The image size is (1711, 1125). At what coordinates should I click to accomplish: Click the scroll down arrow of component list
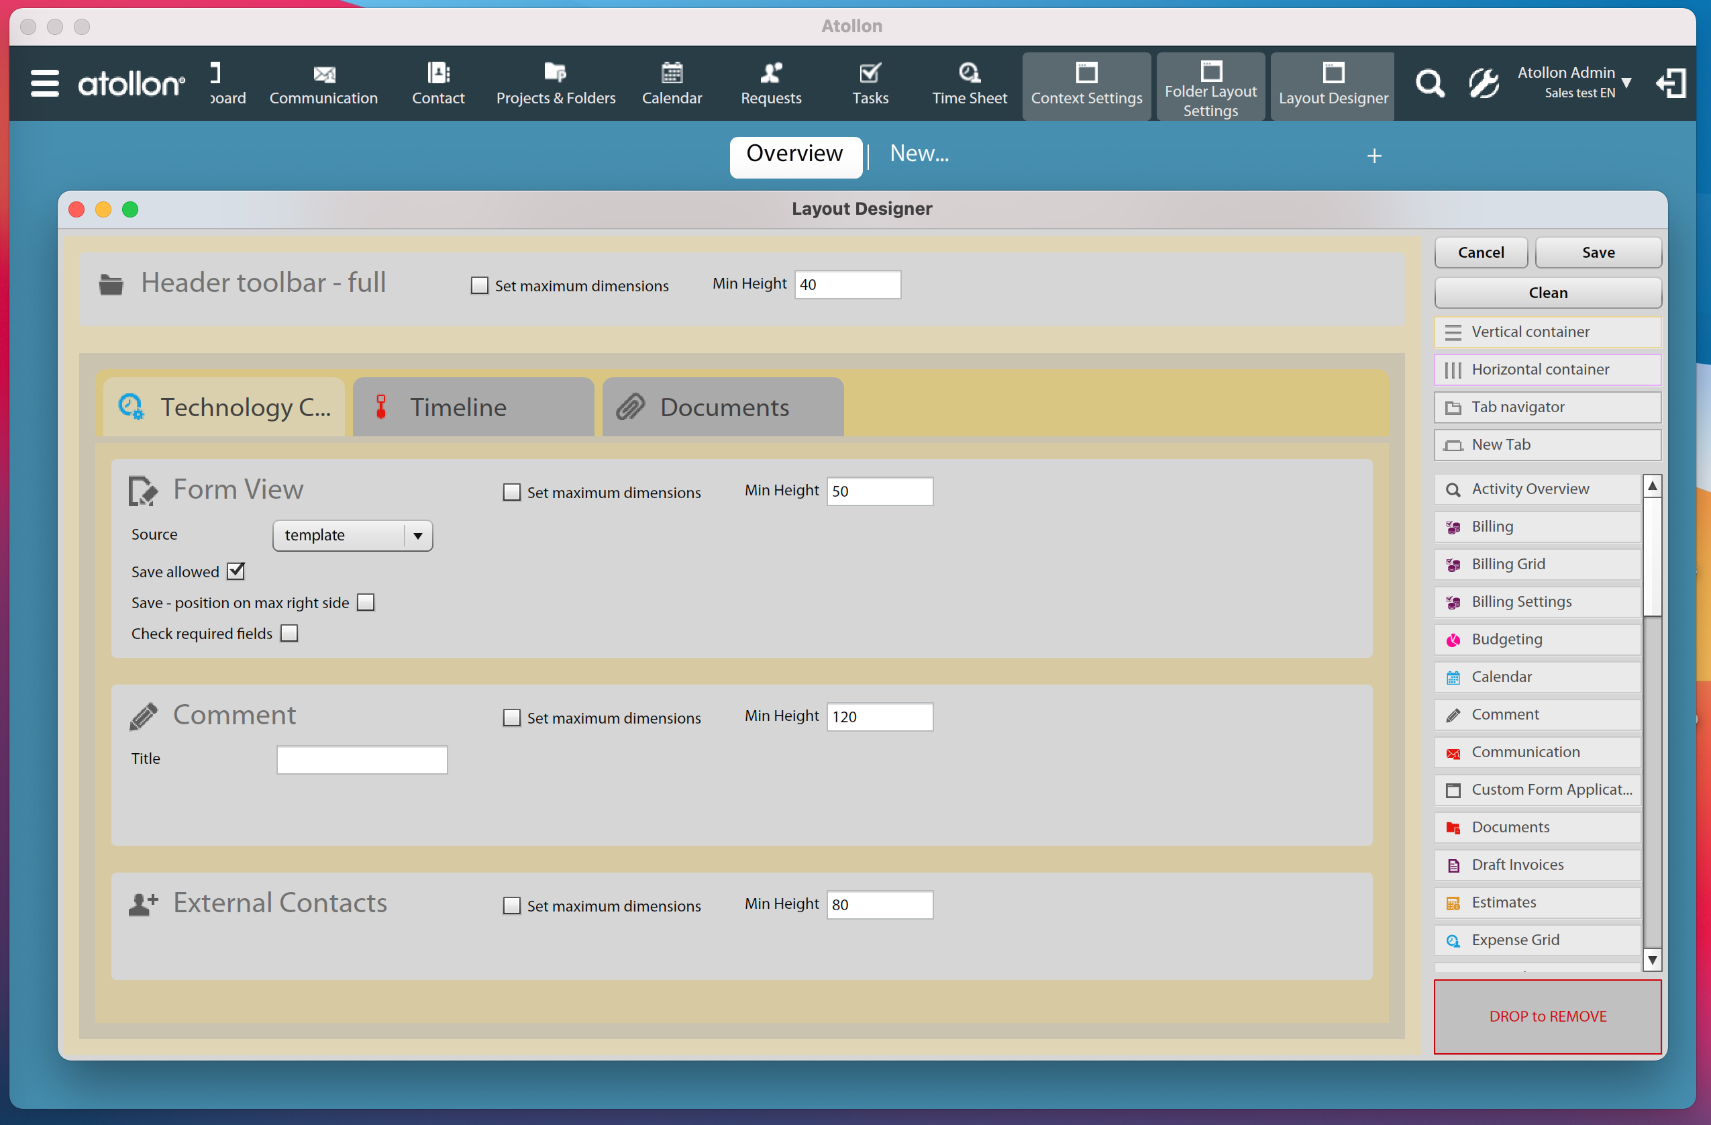(1652, 960)
